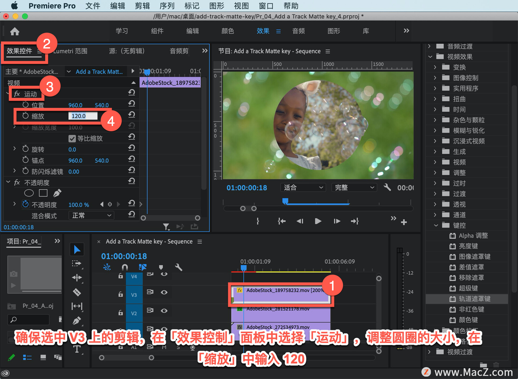
Task: Reset the Rotation parameter
Action: [x=131, y=148]
